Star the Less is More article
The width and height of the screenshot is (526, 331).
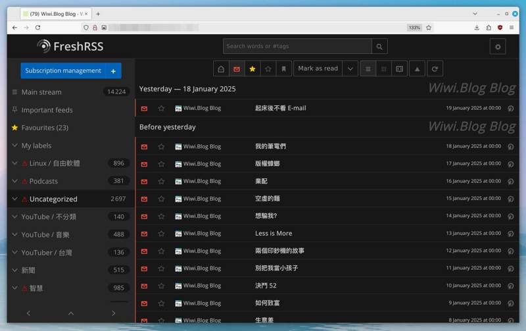tap(161, 234)
